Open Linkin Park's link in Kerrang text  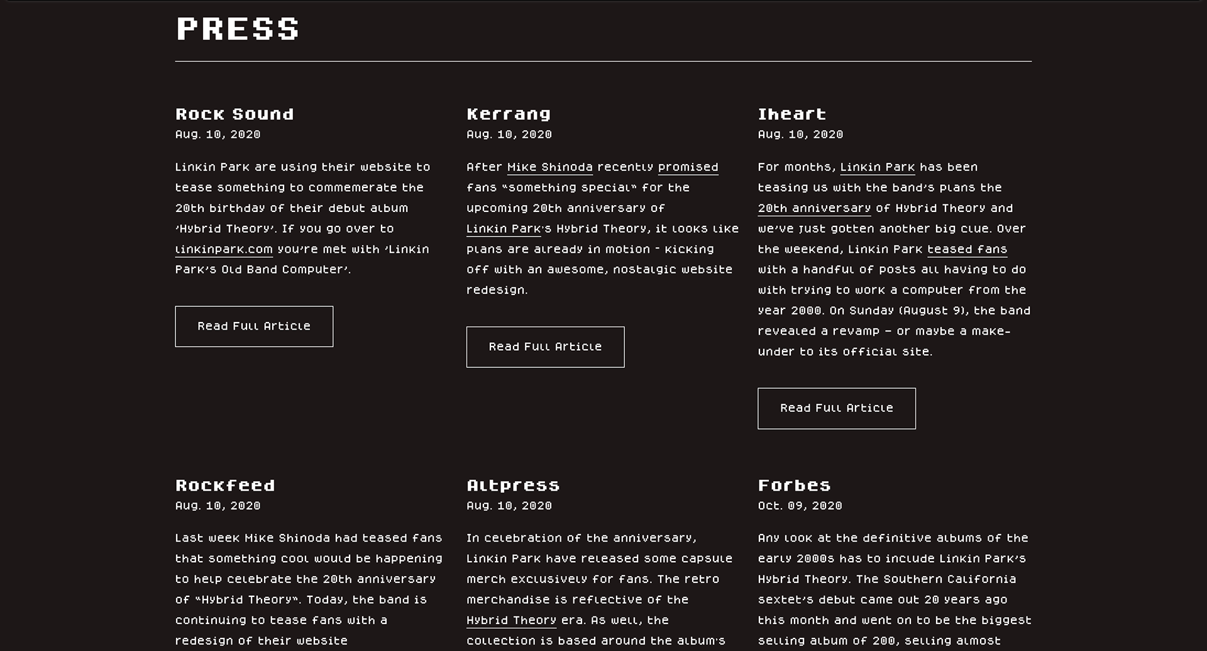click(503, 229)
